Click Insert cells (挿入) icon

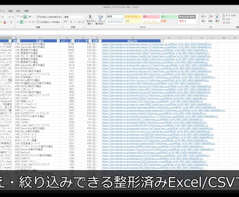(204, 19)
